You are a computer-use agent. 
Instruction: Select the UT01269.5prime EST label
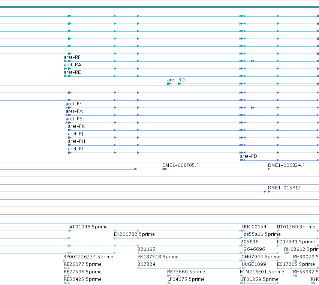click(x=259, y=279)
